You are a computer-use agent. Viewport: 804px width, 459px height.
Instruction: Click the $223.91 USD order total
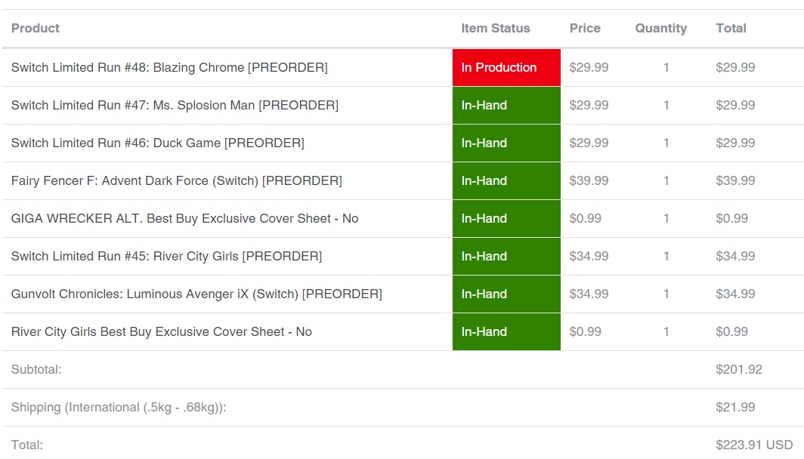(x=754, y=445)
